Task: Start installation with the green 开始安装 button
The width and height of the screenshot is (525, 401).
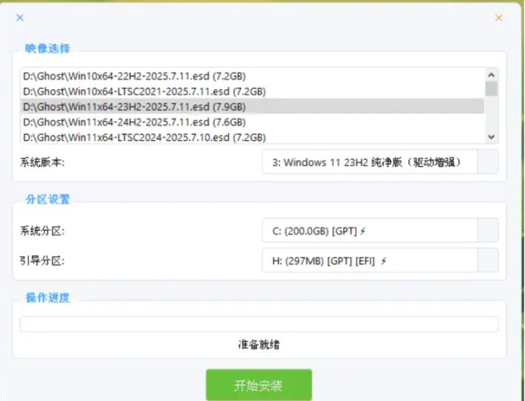Action: (x=259, y=385)
